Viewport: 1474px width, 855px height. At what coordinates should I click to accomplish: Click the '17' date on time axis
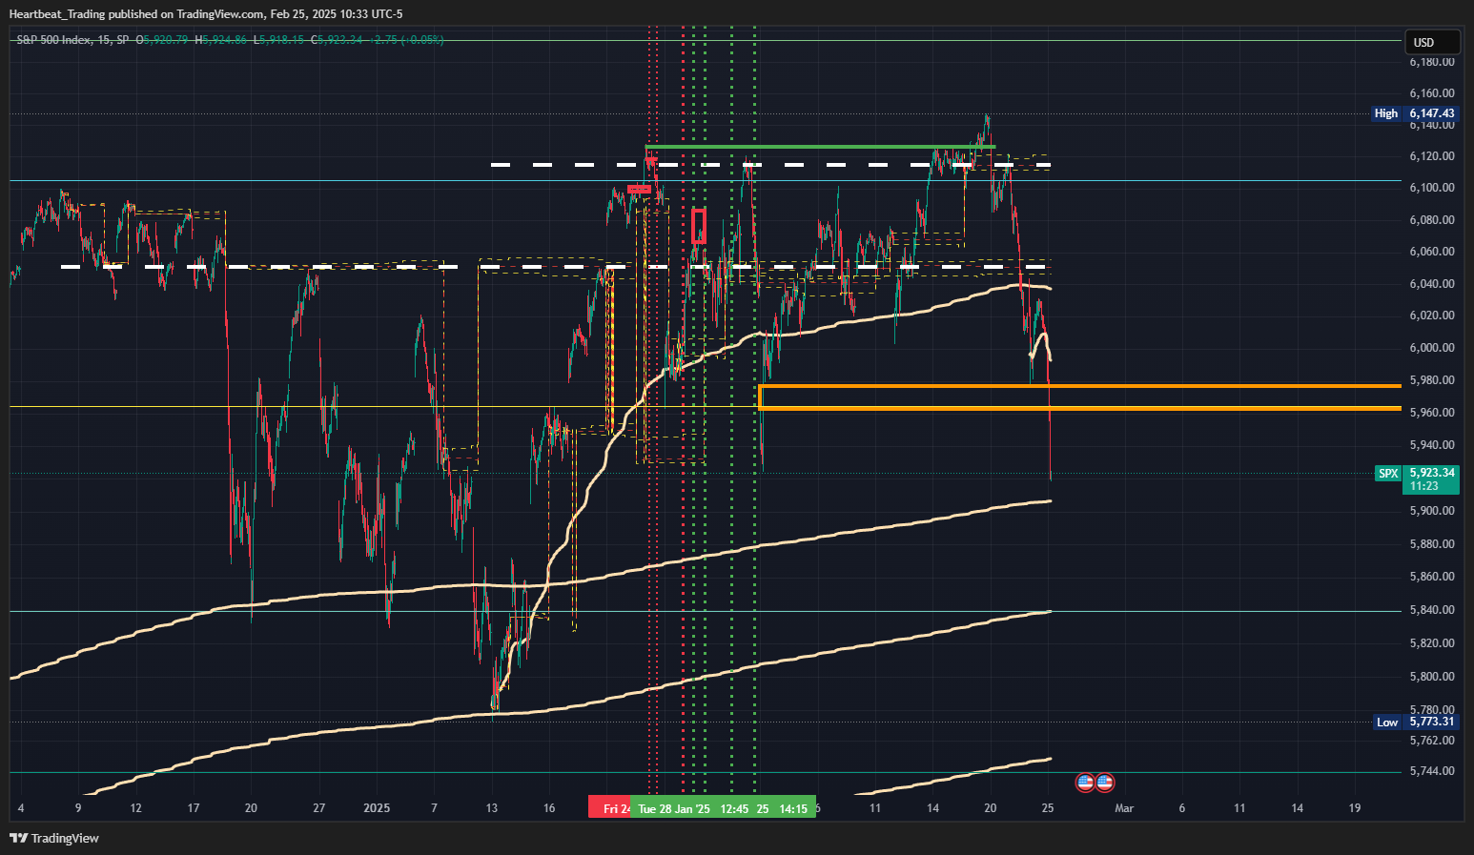tap(194, 808)
